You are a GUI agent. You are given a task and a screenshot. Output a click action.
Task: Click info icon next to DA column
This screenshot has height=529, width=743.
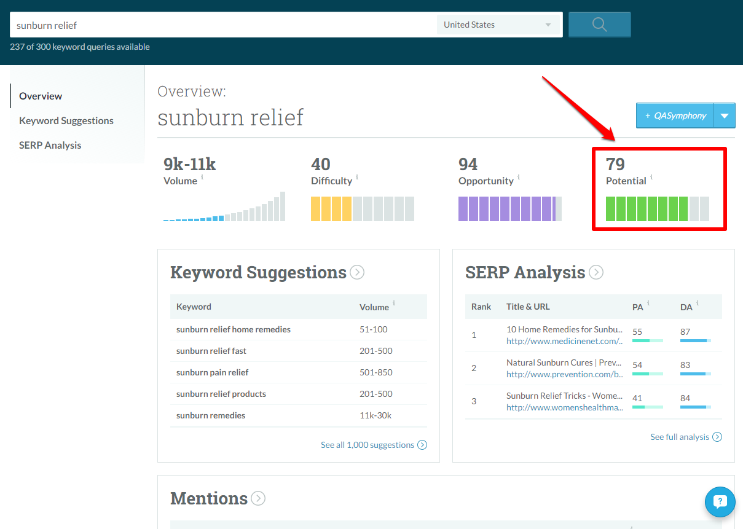tap(697, 303)
